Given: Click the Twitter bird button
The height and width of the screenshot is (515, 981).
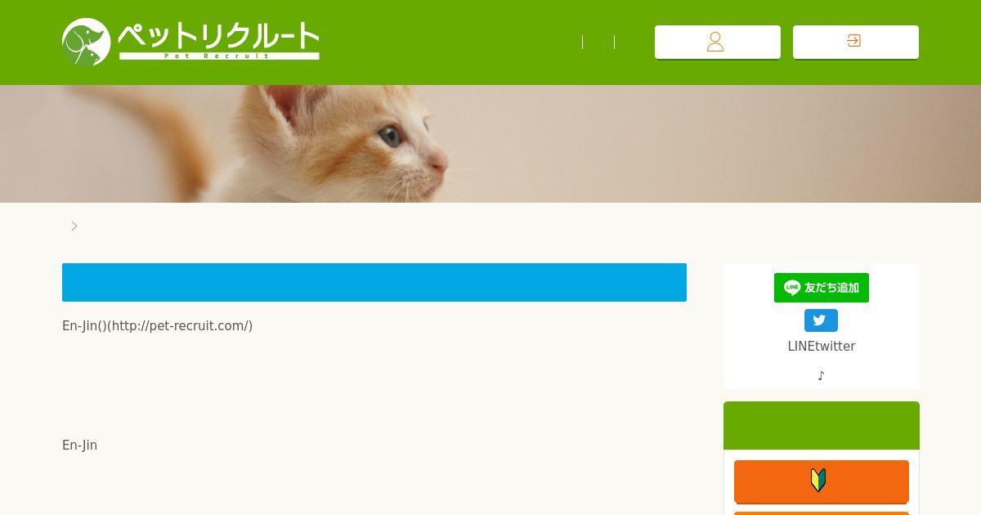Looking at the screenshot, I should 821,320.
